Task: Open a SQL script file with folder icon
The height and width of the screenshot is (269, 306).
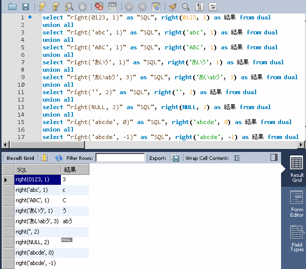Action: pos(12,7)
